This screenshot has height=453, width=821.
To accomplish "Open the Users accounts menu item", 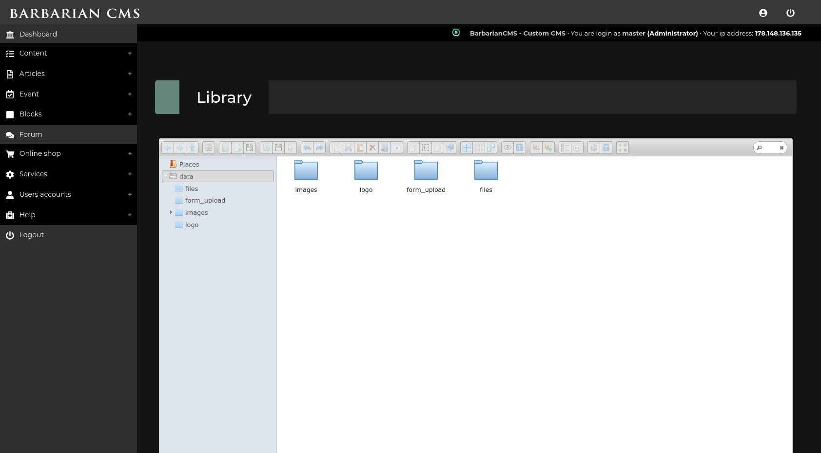I will point(68,194).
